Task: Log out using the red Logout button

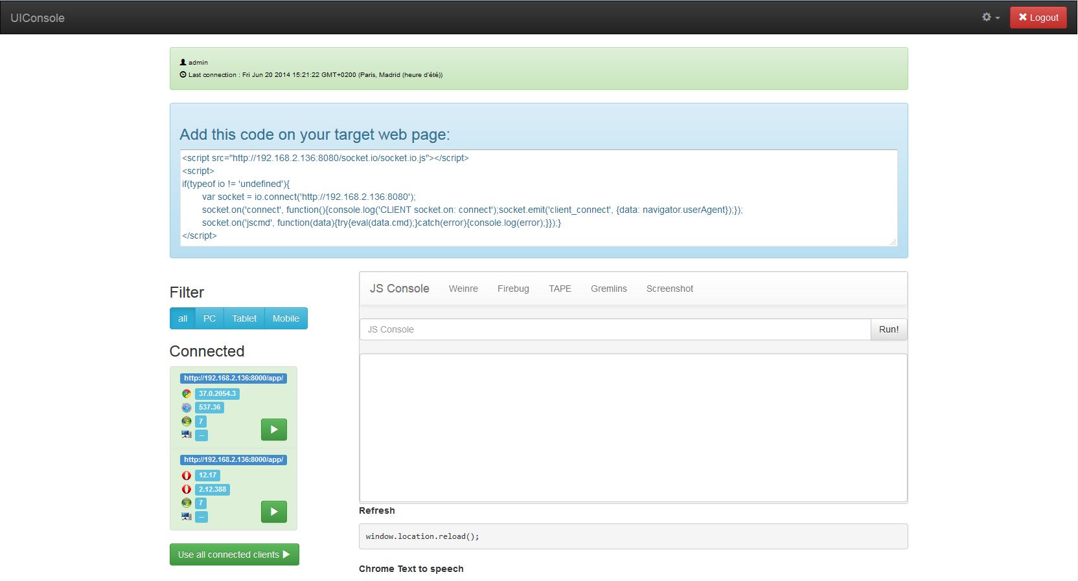Action: coord(1038,17)
